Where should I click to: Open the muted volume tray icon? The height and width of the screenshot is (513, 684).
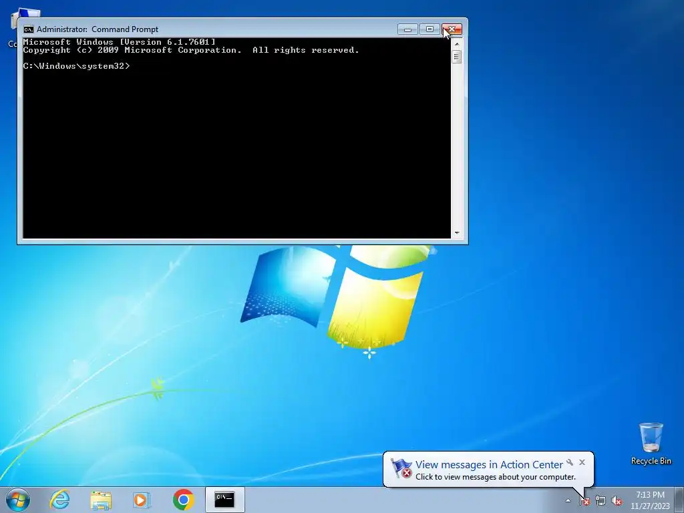617,501
